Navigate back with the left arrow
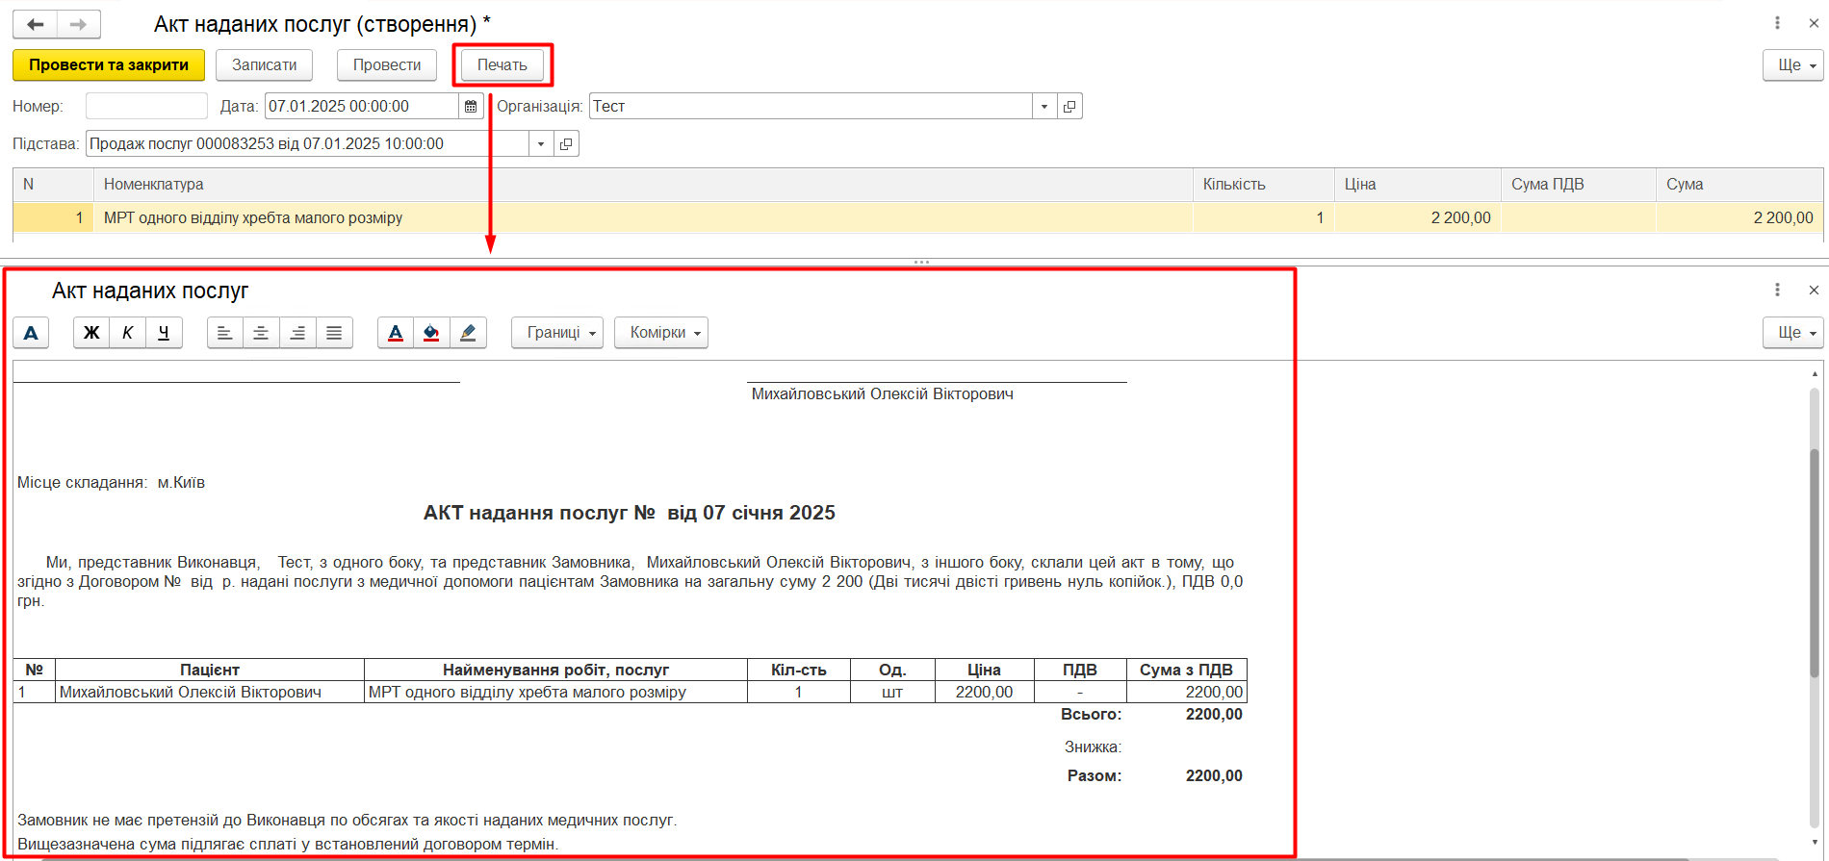 [36, 24]
